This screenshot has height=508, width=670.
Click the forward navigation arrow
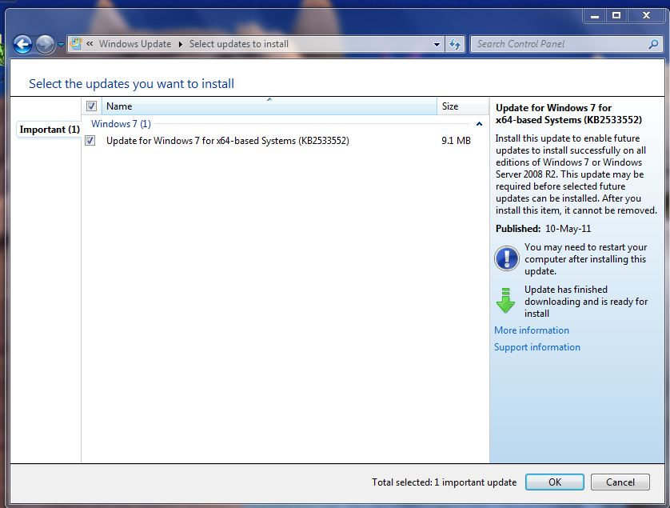click(45, 44)
